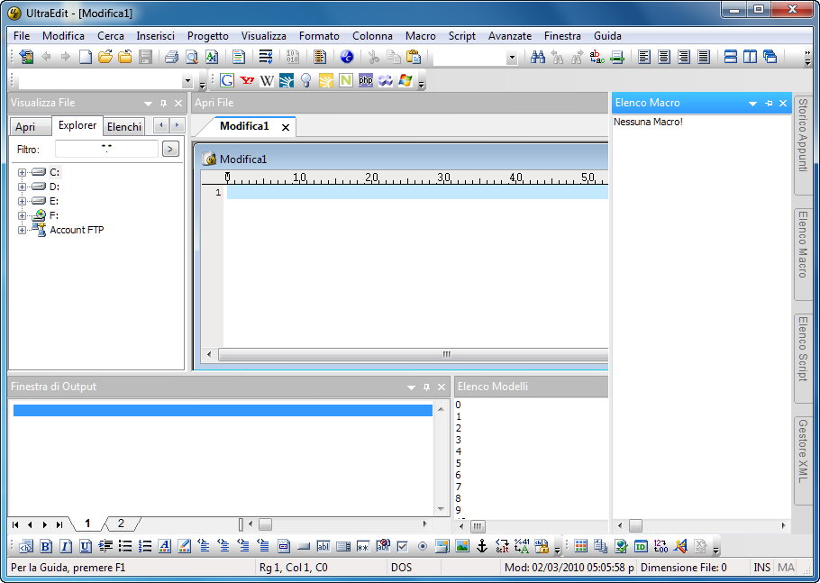Click the Open File folder icon
The width and height of the screenshot is (820, 583).
(x=105, y=57)
